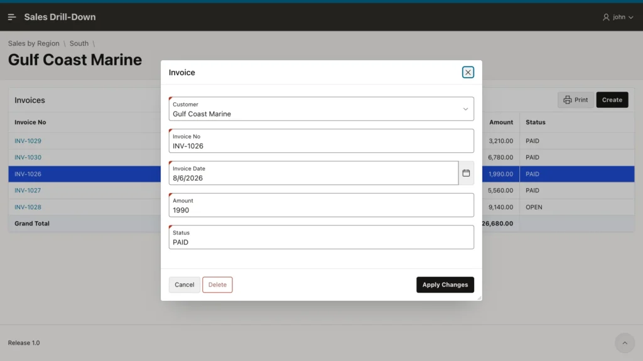
Task: Open the john user menu
Action: click(618, 17)
